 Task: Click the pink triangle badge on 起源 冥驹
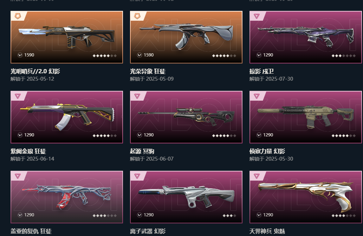[137, 96]
